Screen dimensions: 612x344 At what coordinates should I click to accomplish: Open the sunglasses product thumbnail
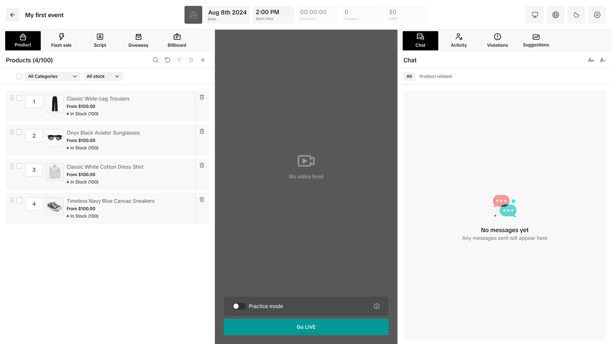pos(55,138)
